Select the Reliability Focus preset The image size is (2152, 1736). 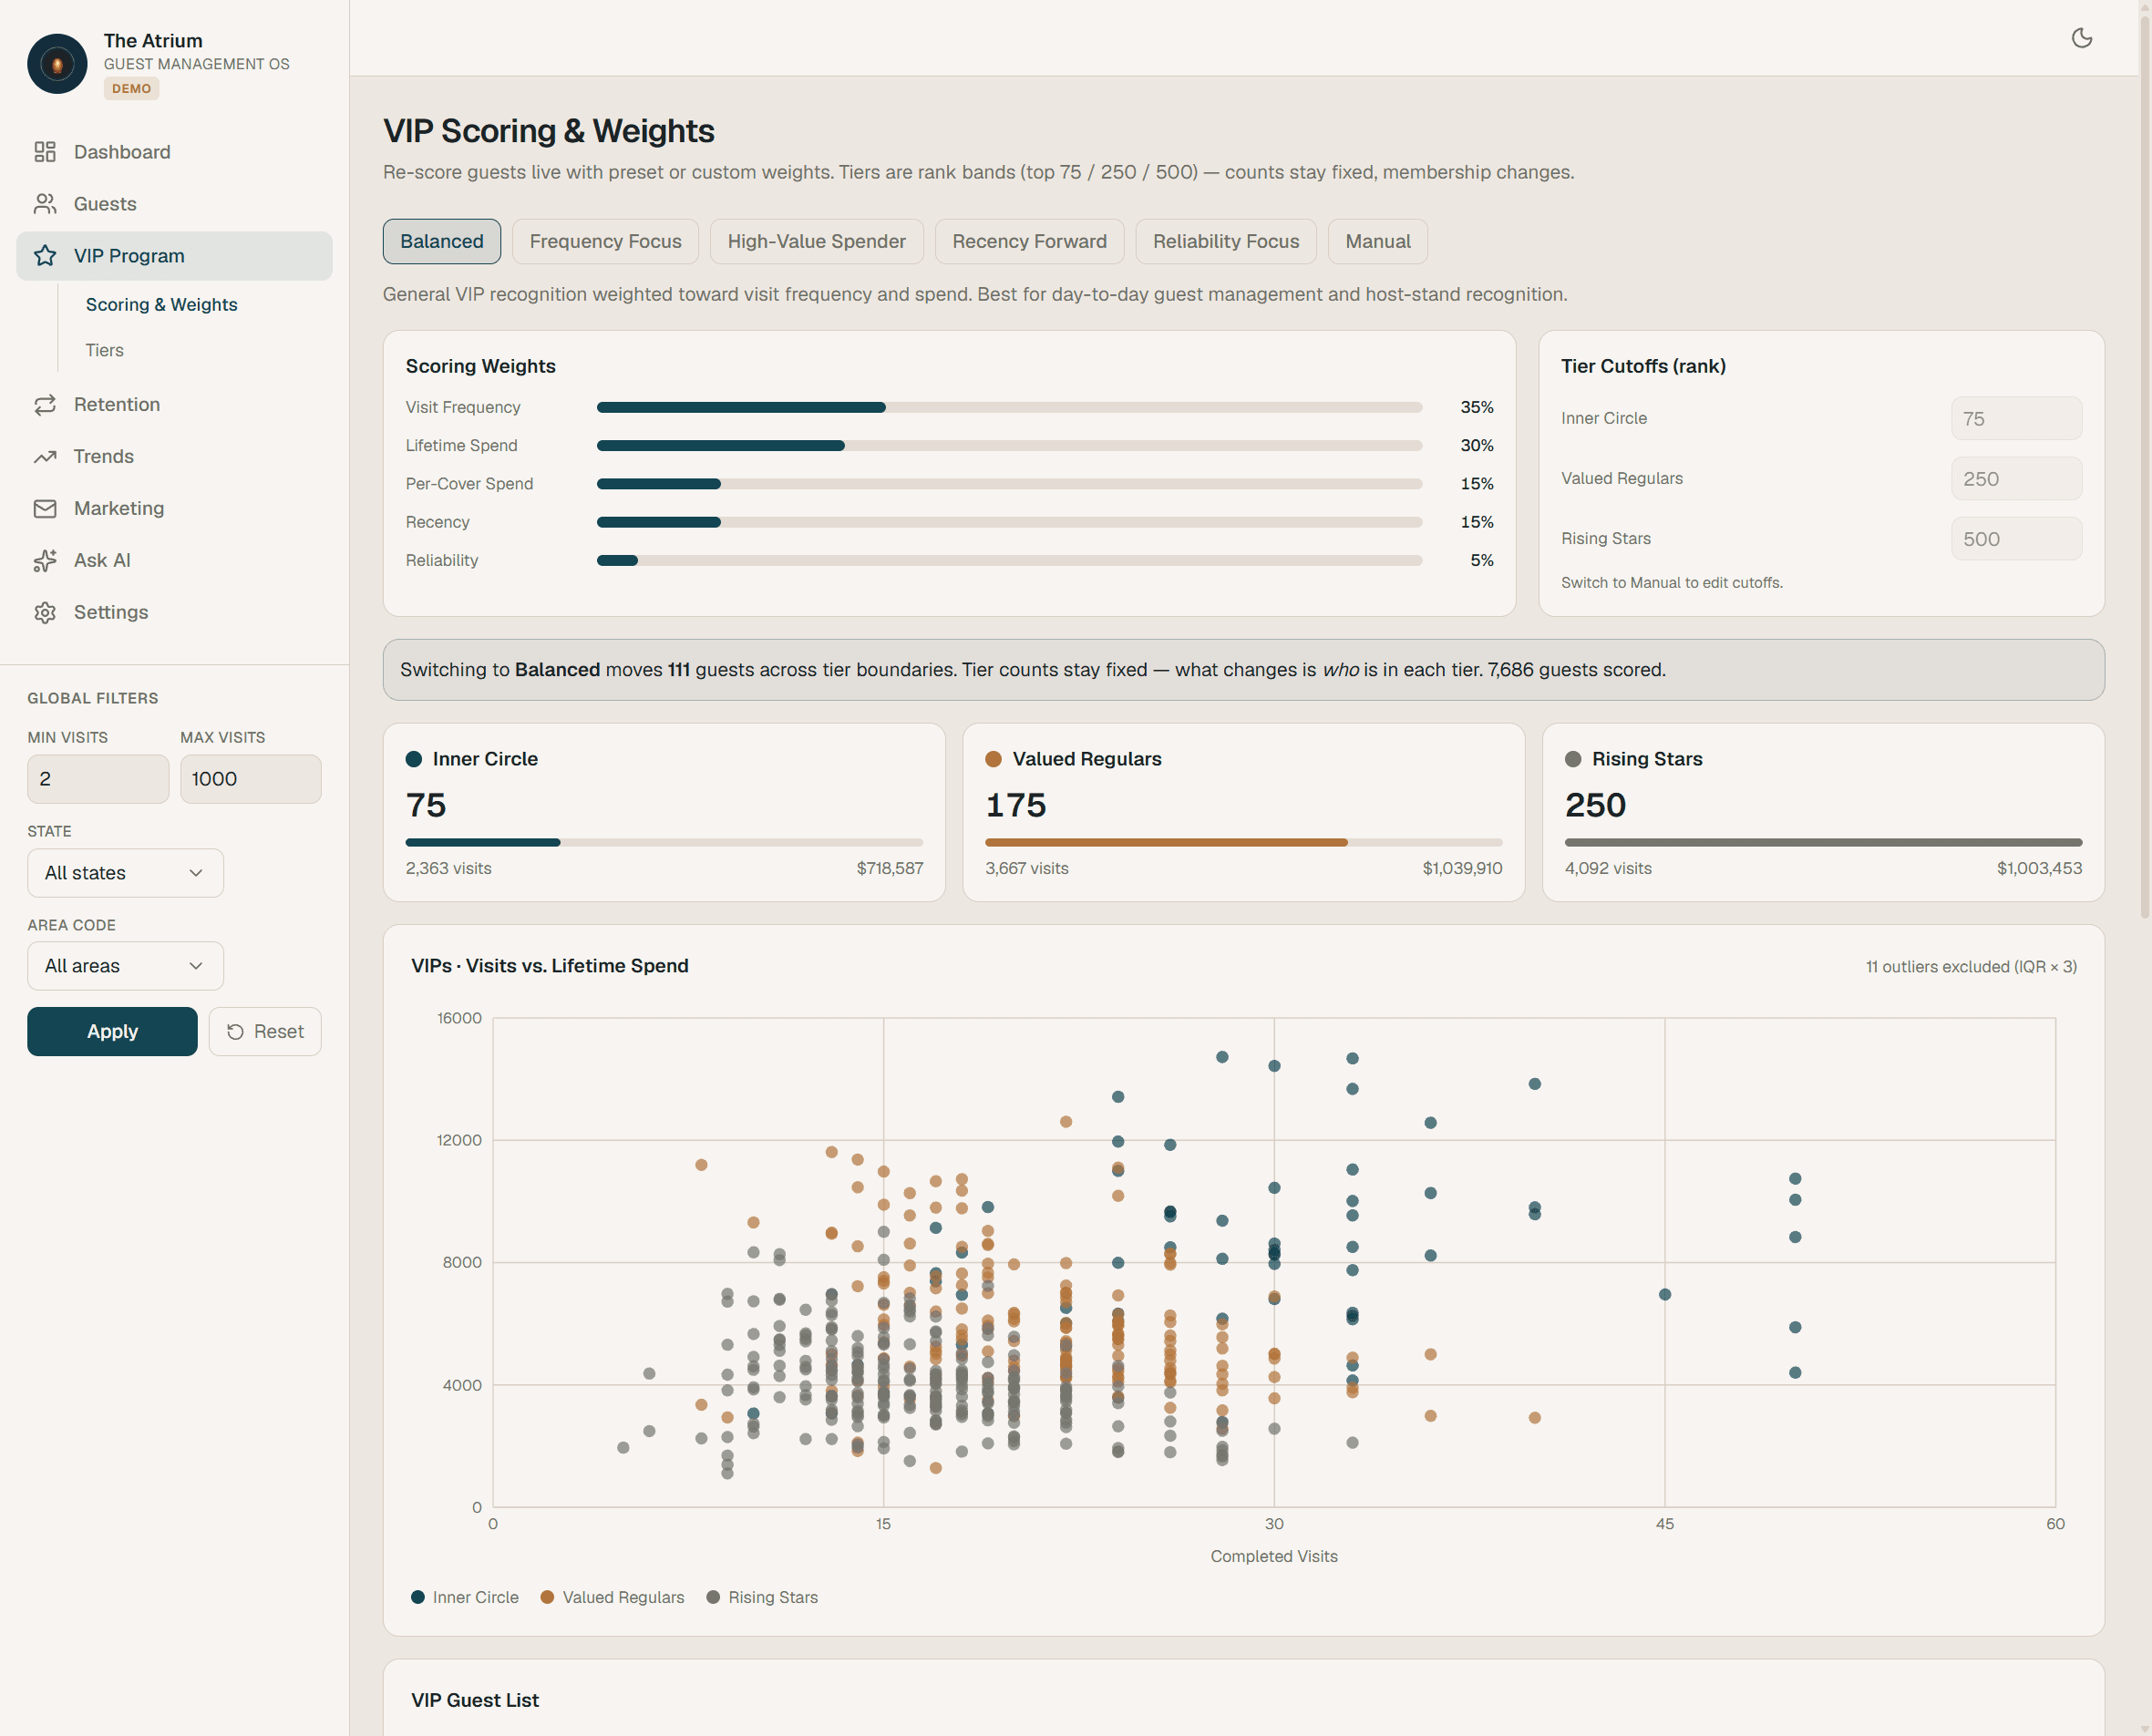1226,241
